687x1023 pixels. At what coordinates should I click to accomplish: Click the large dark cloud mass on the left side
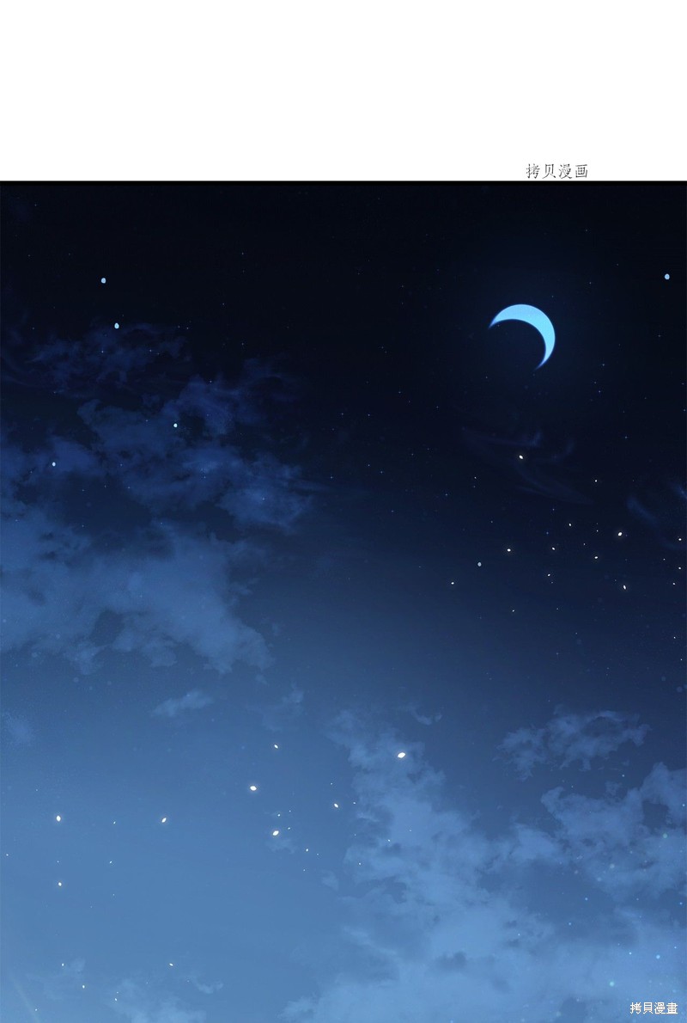(x=143, y=509)
